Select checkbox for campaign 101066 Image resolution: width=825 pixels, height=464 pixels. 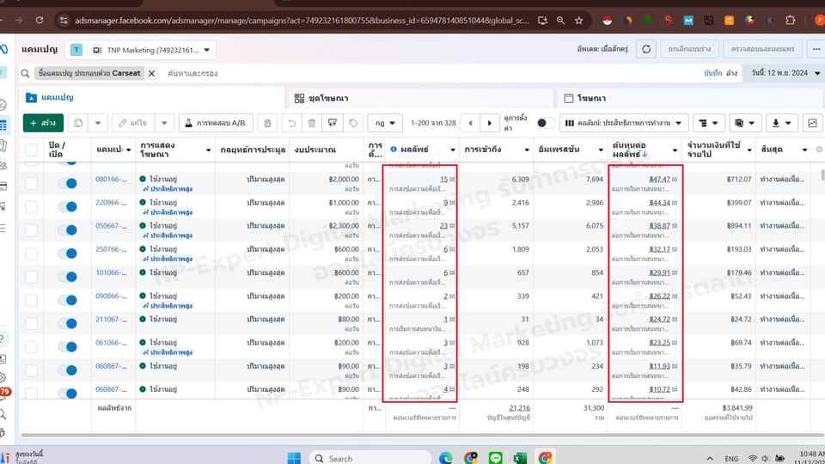click(32, 277)
